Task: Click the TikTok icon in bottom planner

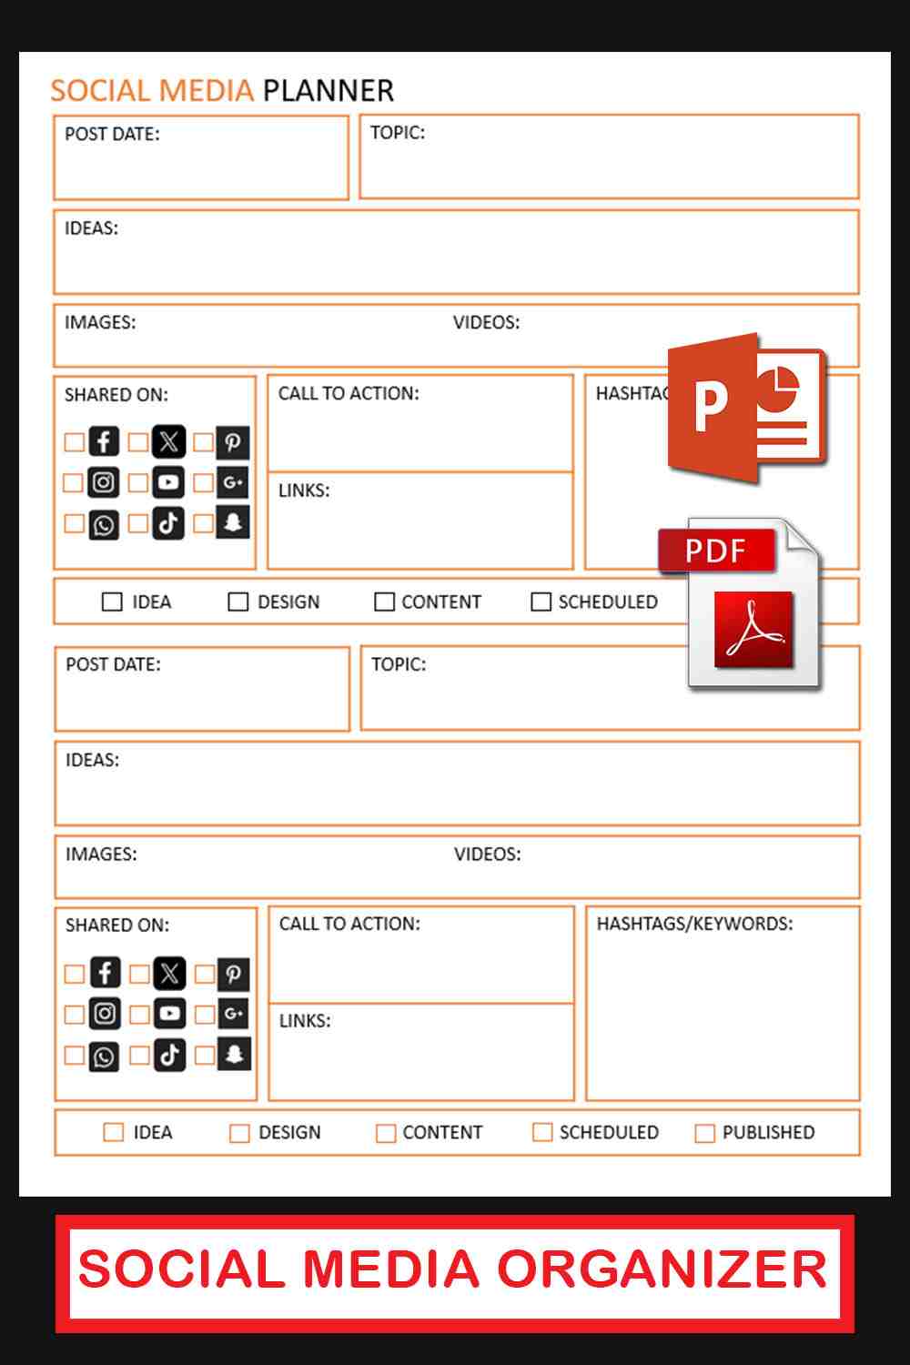Action: 169,1055
